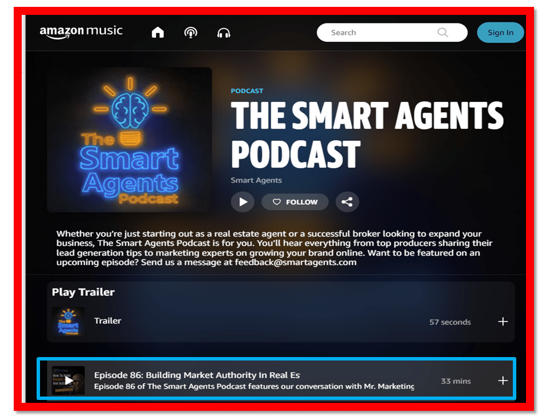Viewport: 546px width, 420px height.
Task: Open Episode 86: Building Market Authority title
Action: pyautogui.click(x=197, y=375)
